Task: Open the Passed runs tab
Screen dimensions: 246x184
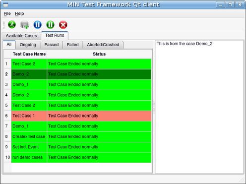Action: tap(52, 45)
